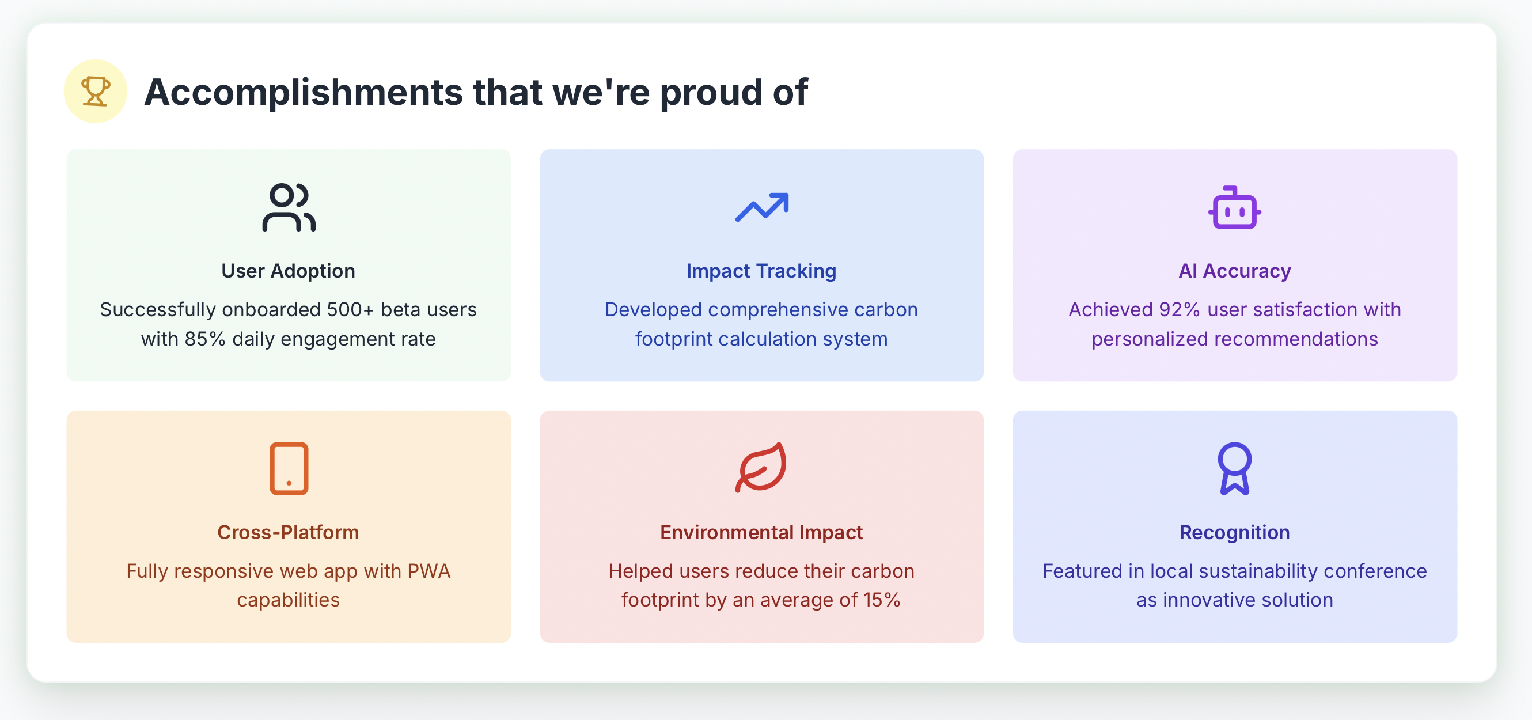The image size is (1532, 720).
Task: Click the AI Accuracy title
Action: click(1235, 271)
